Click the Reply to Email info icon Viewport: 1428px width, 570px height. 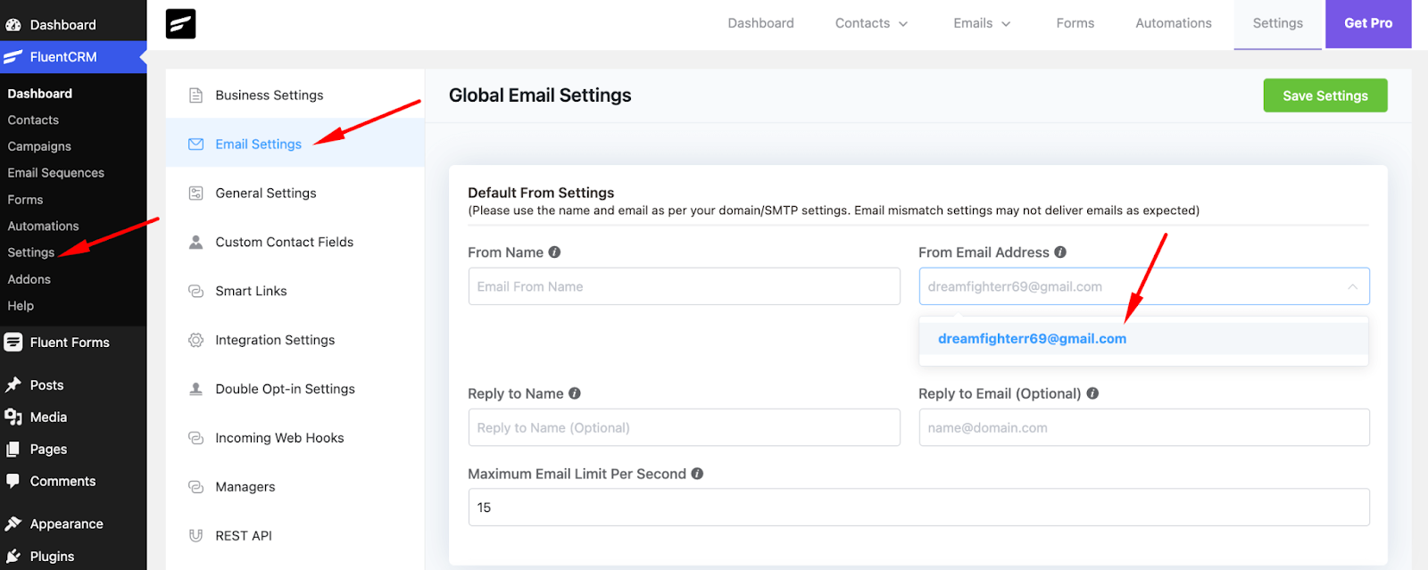pos(1092,393)
